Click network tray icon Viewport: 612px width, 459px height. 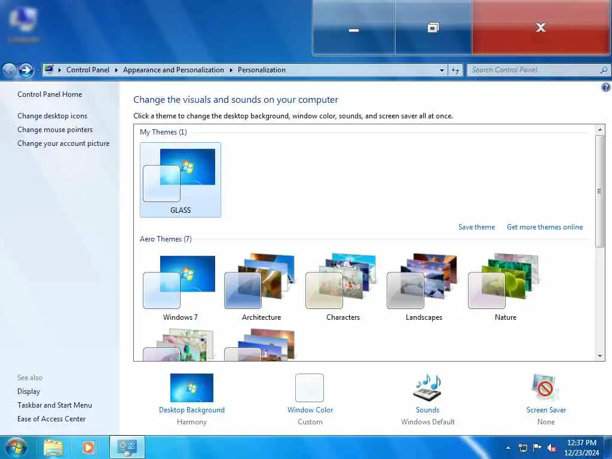point(522,448)
